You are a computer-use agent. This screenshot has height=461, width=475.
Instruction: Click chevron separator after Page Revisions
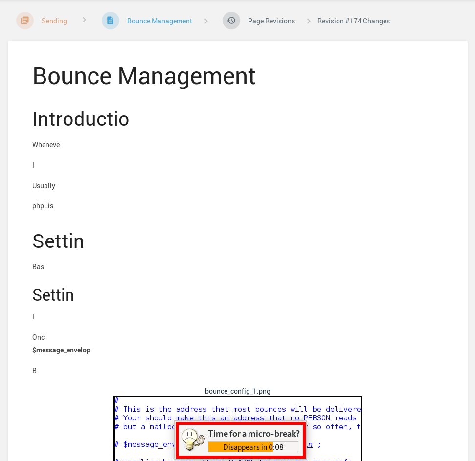pyautogui.click(x=308, y=21)
